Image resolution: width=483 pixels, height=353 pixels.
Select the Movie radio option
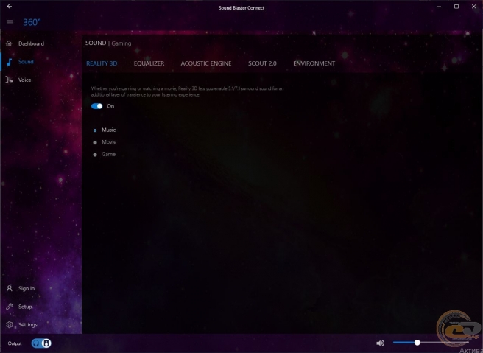(x=95, y=142)
